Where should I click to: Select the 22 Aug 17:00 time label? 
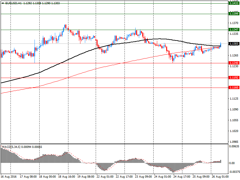124,177
